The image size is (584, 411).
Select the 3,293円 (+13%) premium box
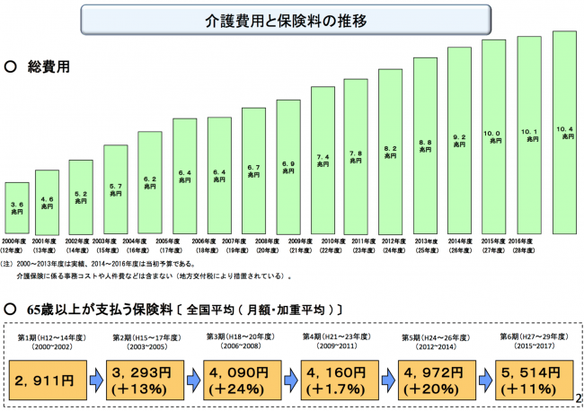[142, 380]
